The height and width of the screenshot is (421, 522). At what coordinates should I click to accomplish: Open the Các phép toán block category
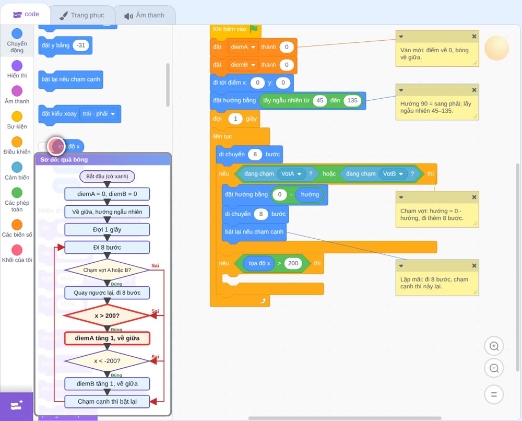pos(17,200)
